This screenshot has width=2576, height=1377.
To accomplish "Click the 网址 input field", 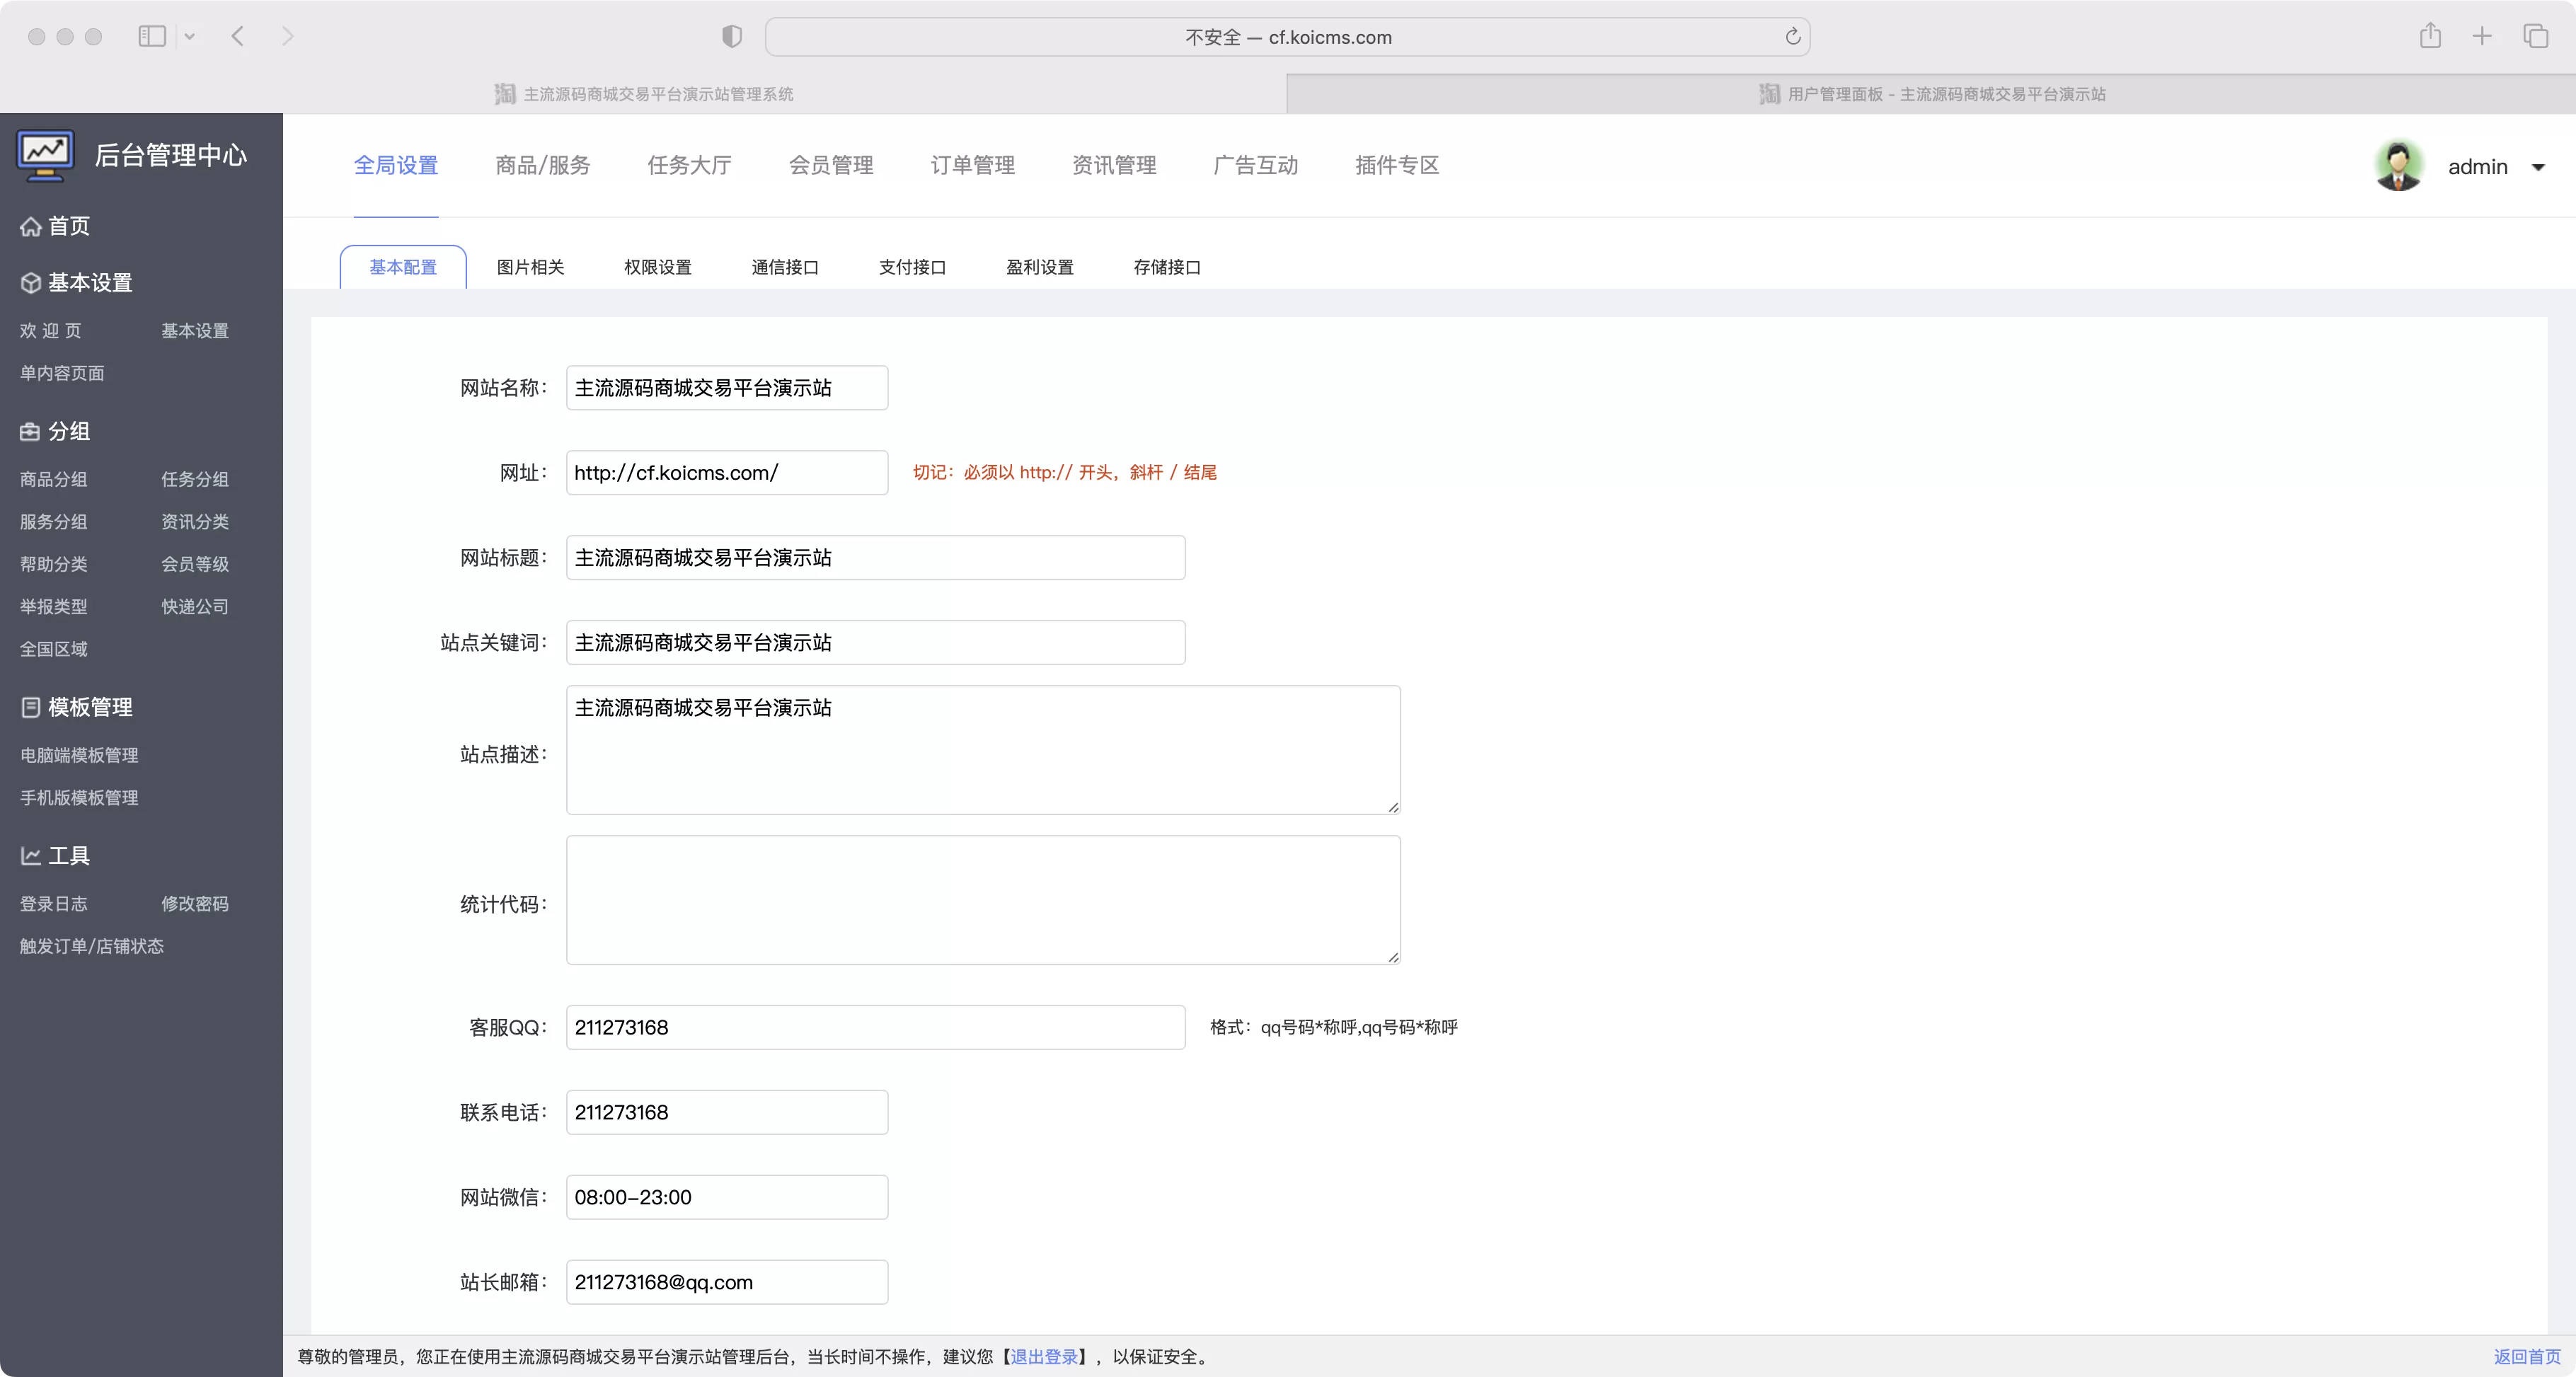I will click(x=727, y=473).
